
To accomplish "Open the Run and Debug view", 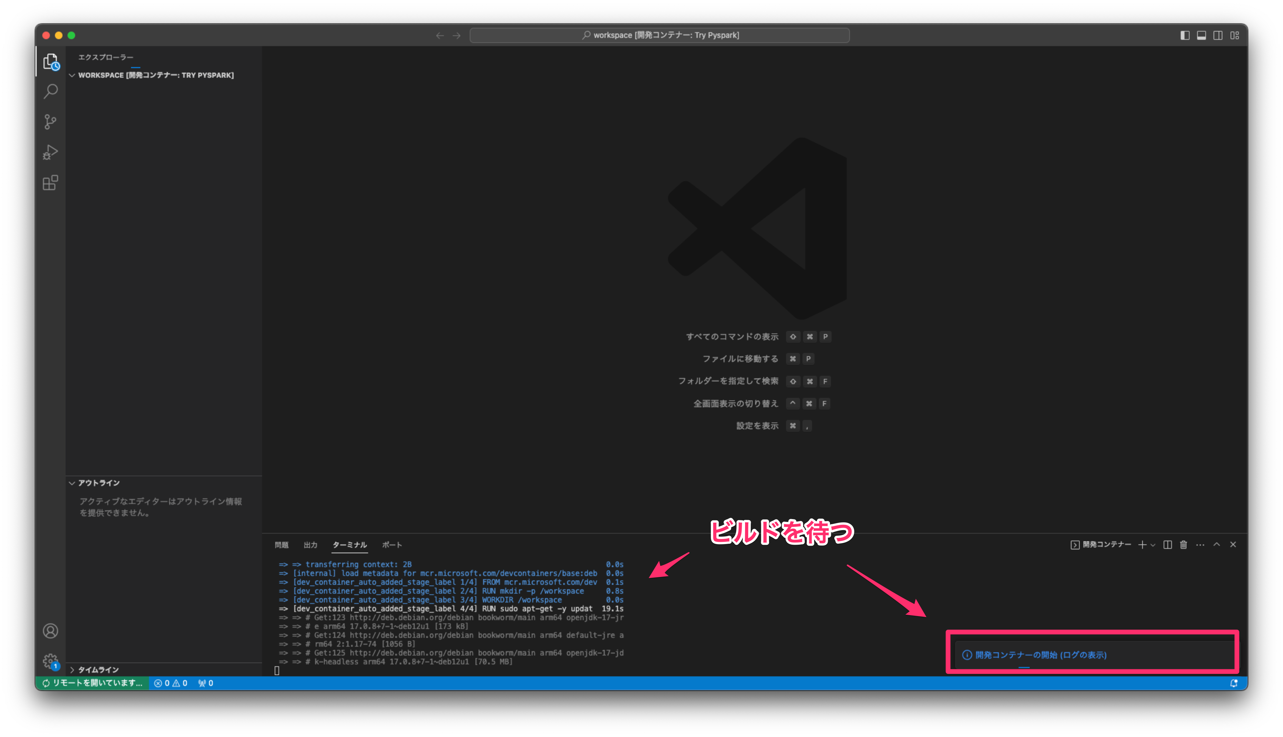I will 51,153.
